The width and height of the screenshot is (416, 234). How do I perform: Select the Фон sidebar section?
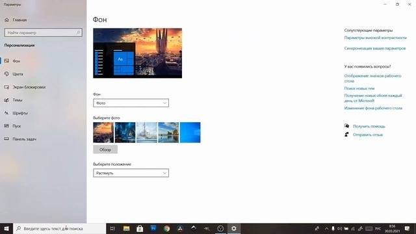pos(16,61)
